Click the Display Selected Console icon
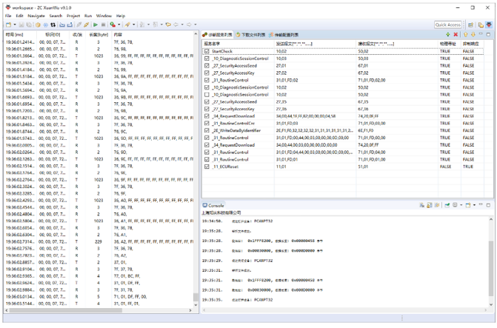Screen dimensions: 497x328 pyautogui.click(x=455, y=205)
